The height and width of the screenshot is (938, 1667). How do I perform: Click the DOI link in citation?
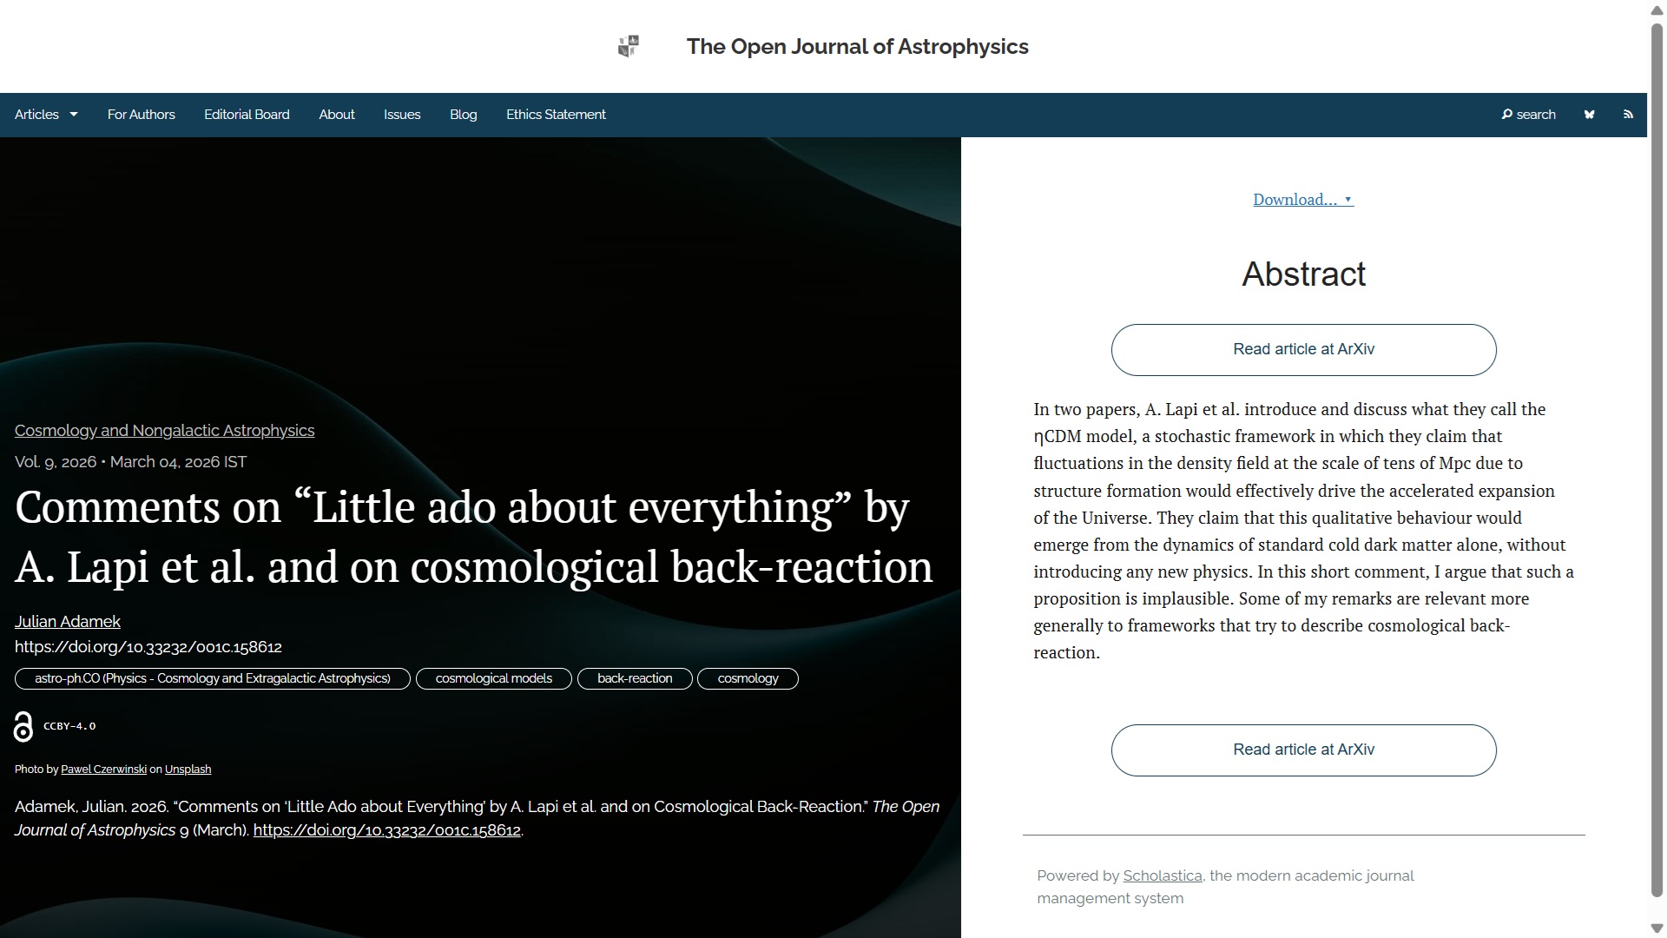click(386, 830)
